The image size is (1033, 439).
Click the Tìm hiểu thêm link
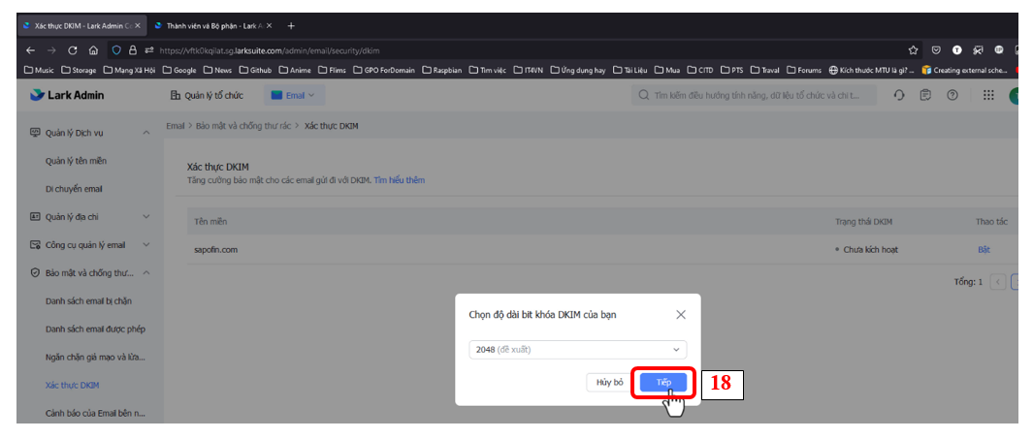[x=400, y=179]
